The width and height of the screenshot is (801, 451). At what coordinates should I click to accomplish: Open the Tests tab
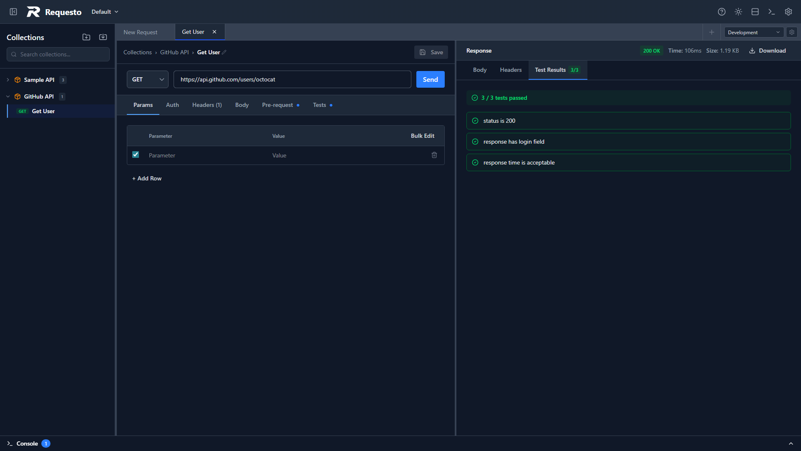coord(323,105)
